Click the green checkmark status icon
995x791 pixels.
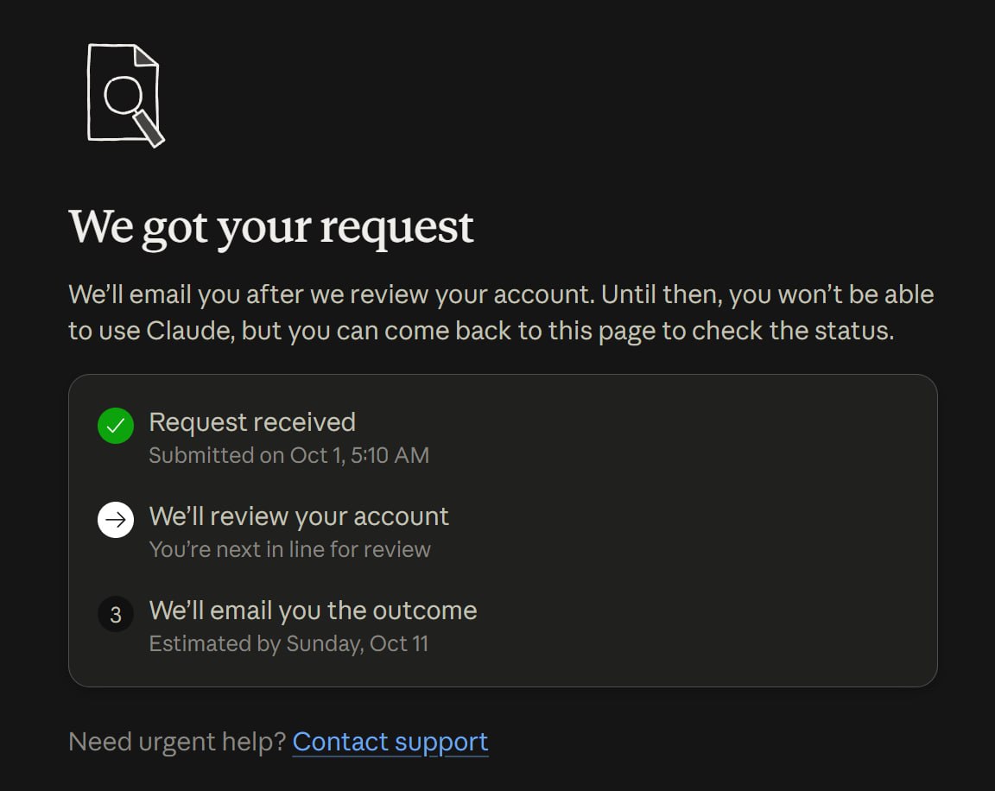coord(116,426)
